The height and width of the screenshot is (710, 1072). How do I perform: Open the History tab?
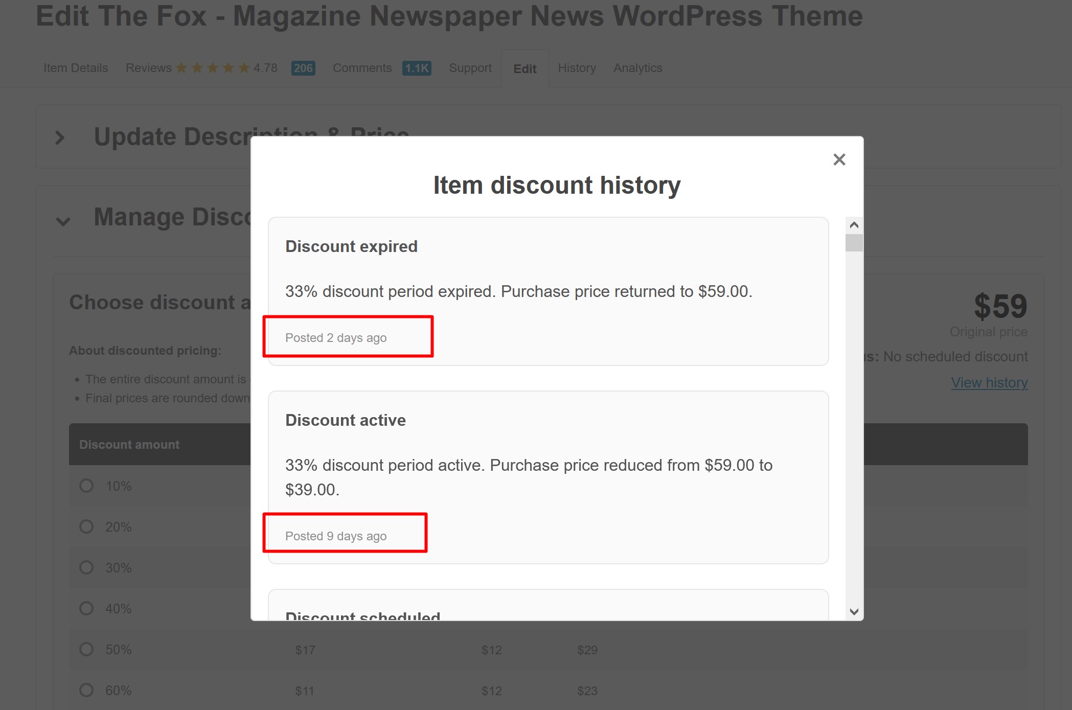577,68
